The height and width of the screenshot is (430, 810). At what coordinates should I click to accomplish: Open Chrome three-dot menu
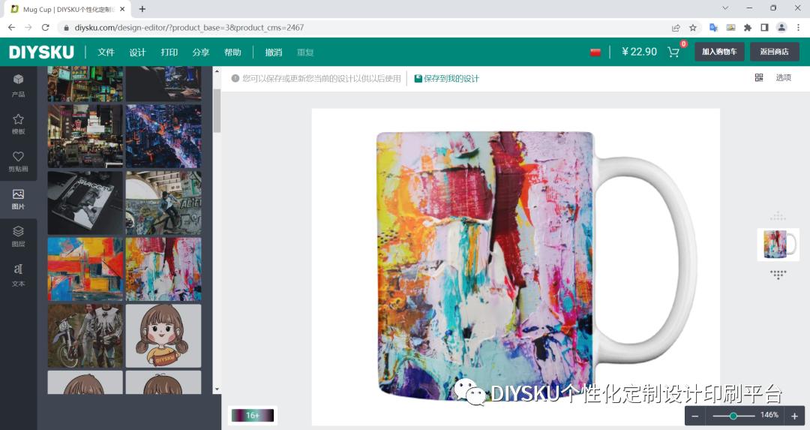point(798,28)
